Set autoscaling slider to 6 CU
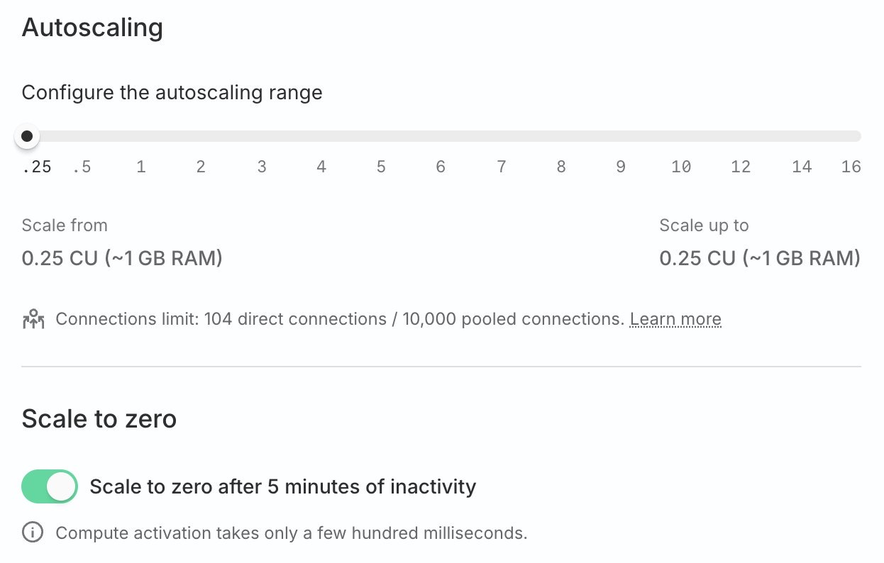884x563 pixels. (x=441, y=136)
